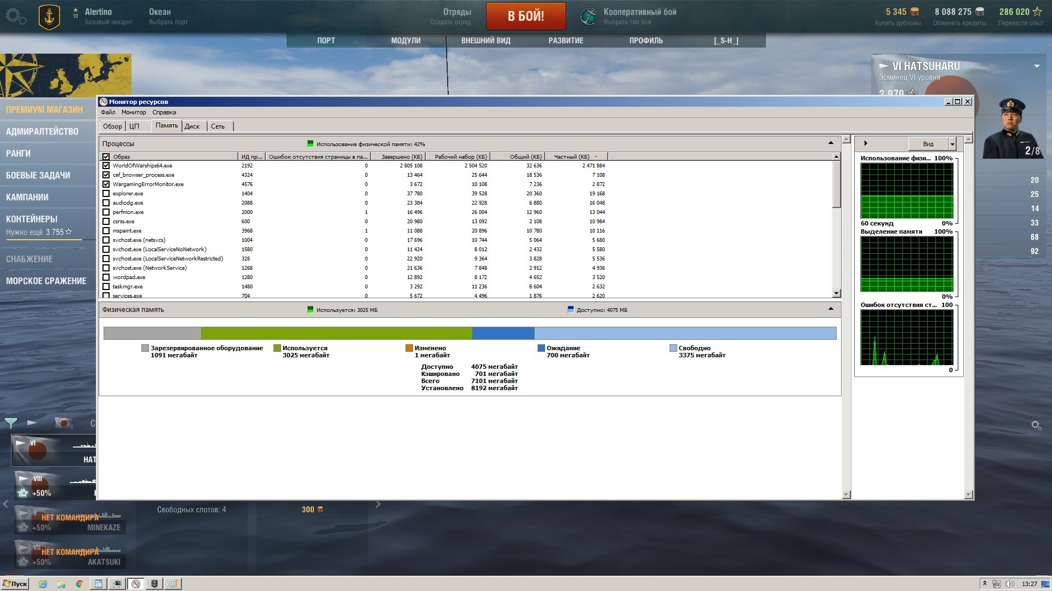This screenshot has height=591, width=1052.
Task: Collapse the Процессы section
Action: tap(831, 143)
